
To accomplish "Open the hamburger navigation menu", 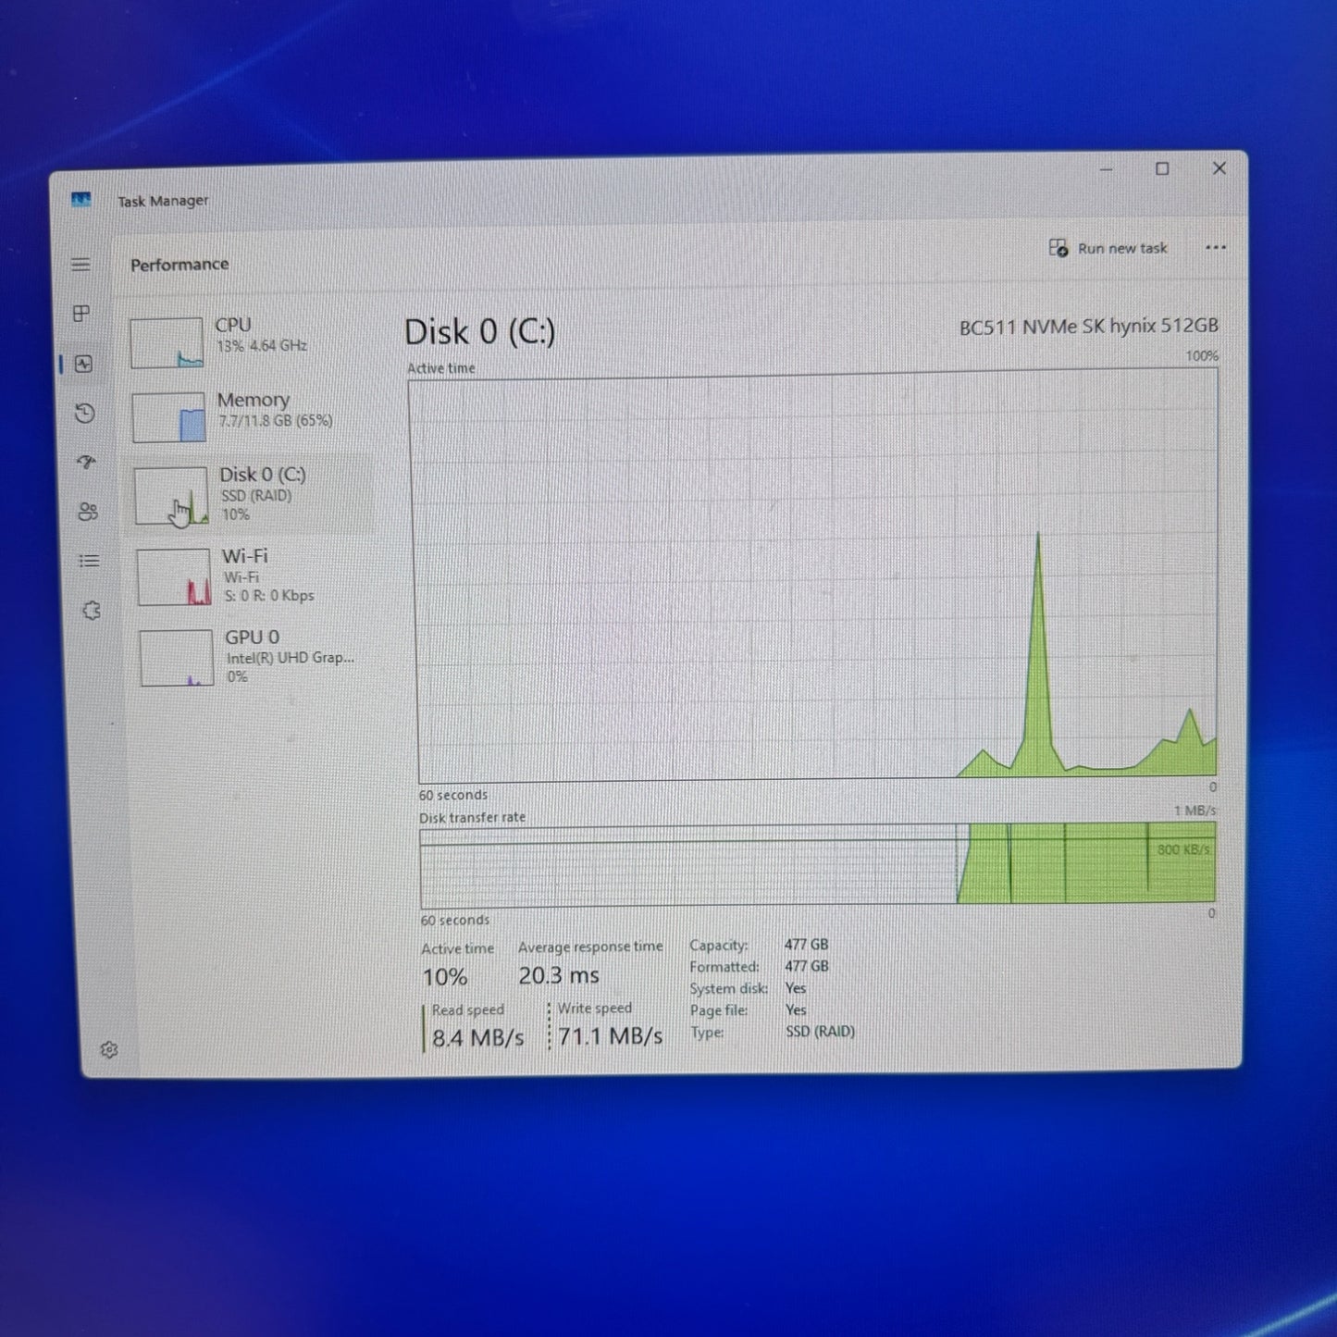I will [x=81, y=265].
